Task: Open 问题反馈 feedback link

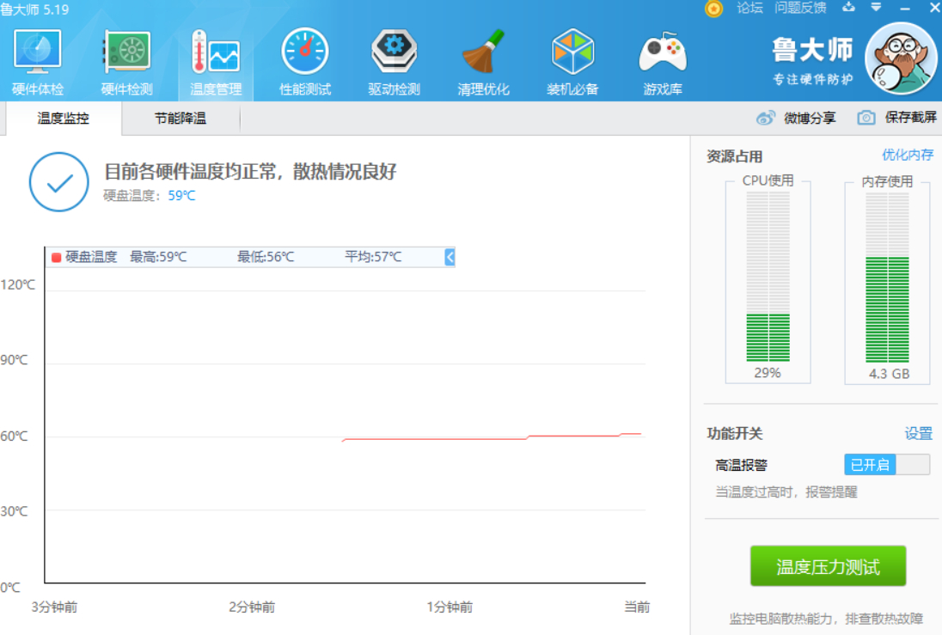Action: pyautogui.click(x=800, y=8)
